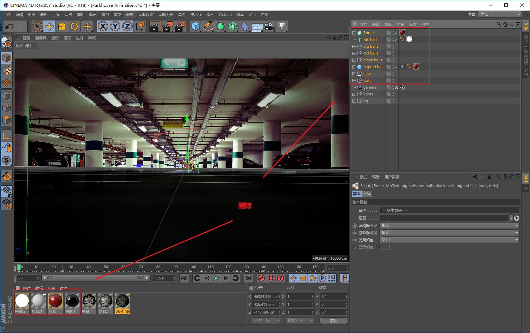The height and width of the screenshot is (333, 530).
Task: Select the red Mat material
Action: point(55,303)
